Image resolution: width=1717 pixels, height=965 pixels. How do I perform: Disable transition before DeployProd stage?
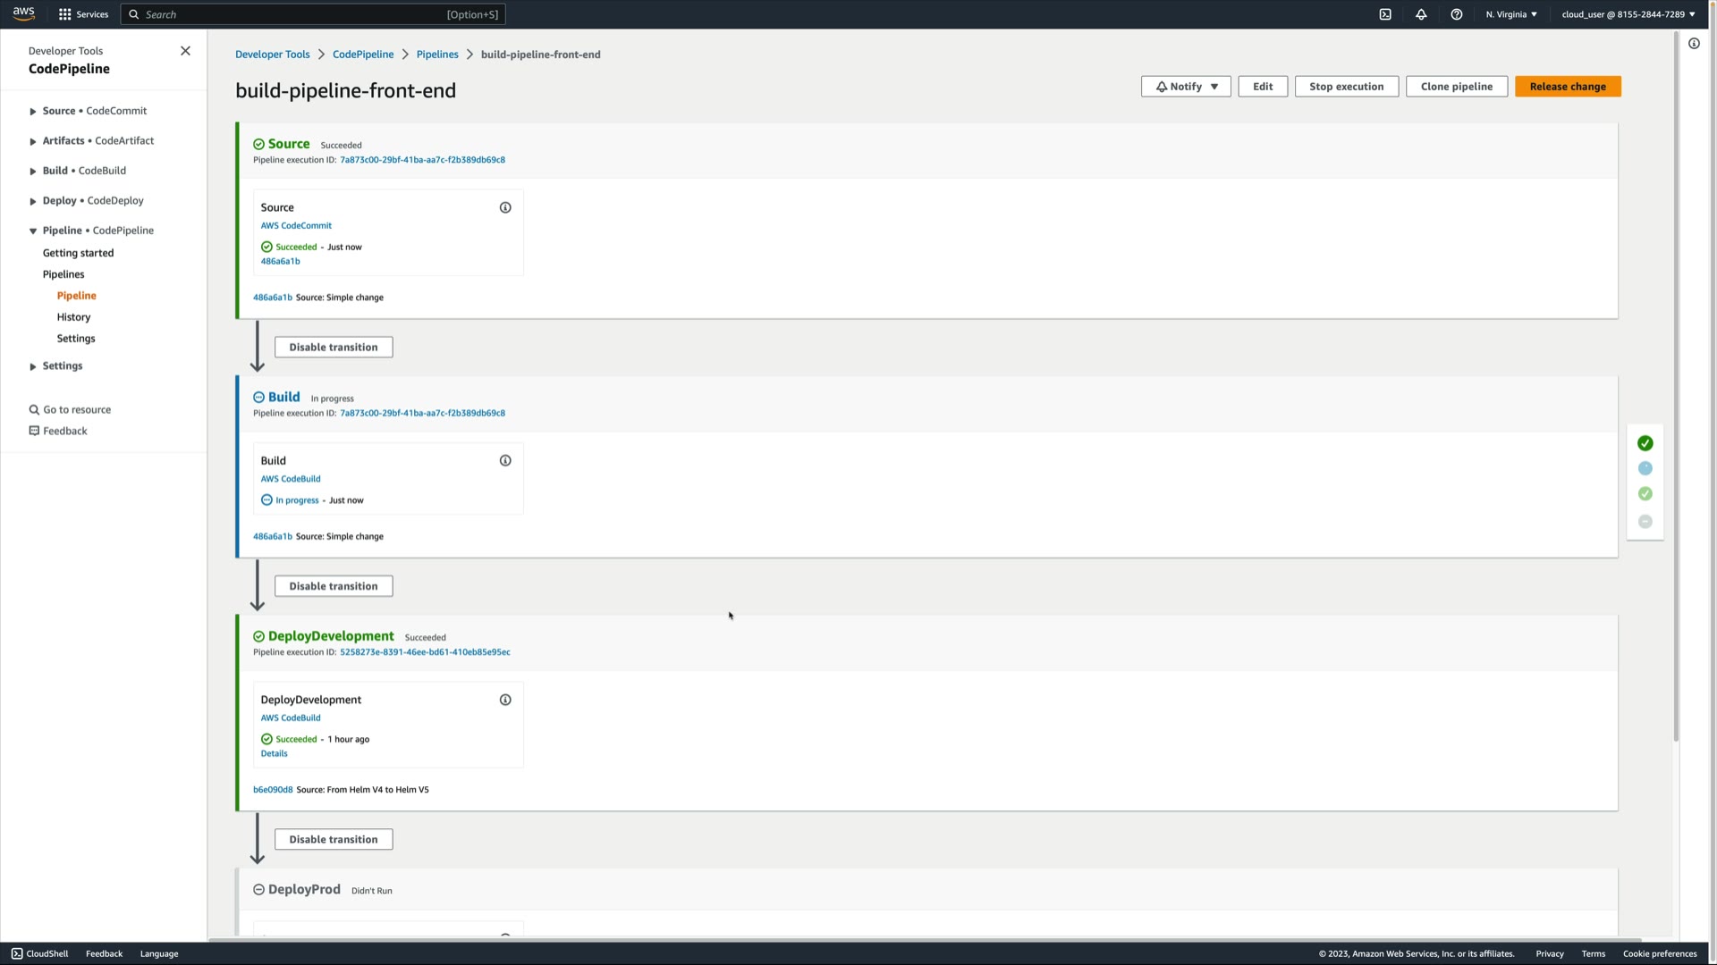pos(333,839)
